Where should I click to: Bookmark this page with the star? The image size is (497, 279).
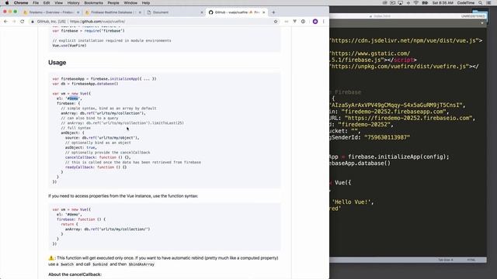276,22
